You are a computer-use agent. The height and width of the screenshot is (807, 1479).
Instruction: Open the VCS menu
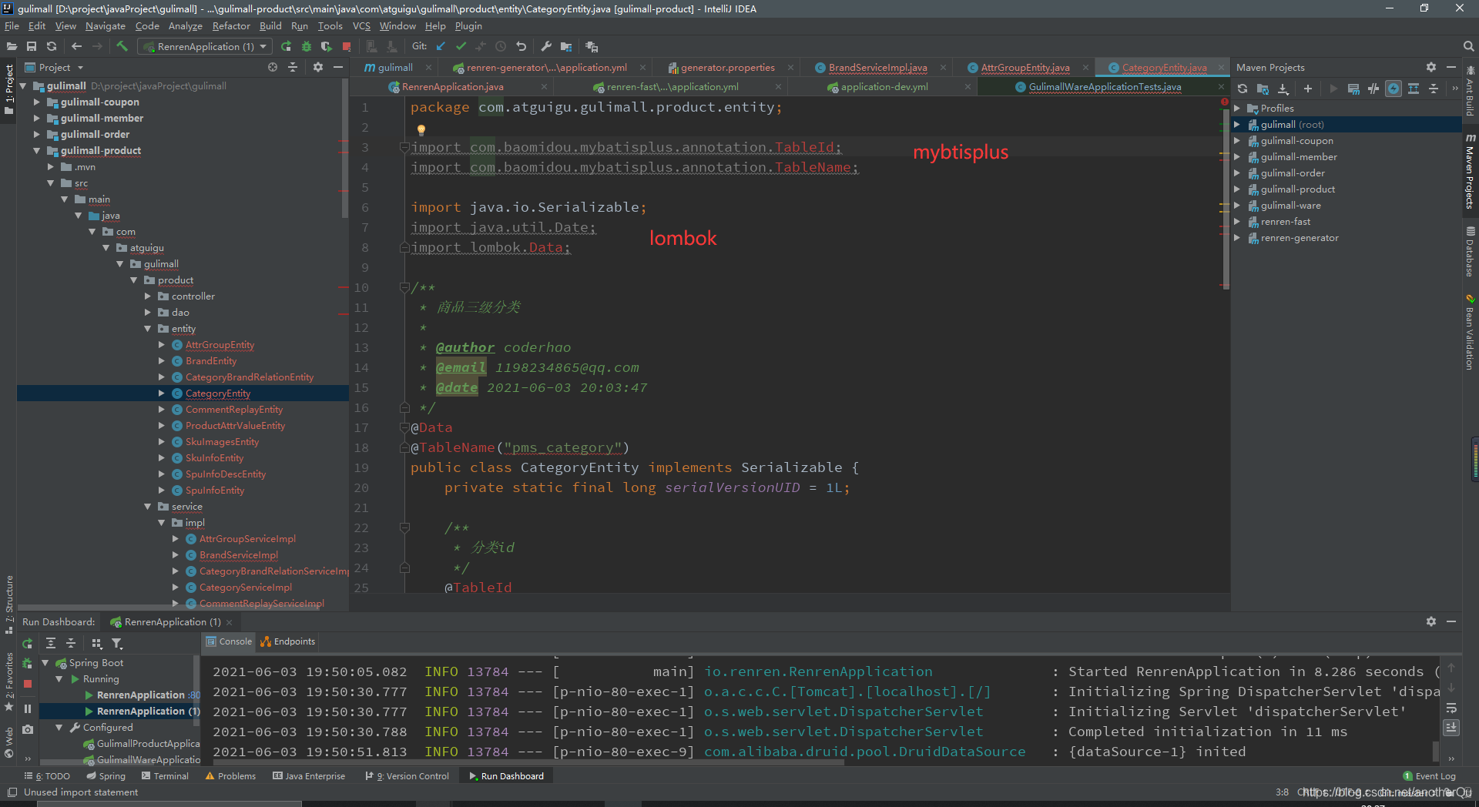361,25
